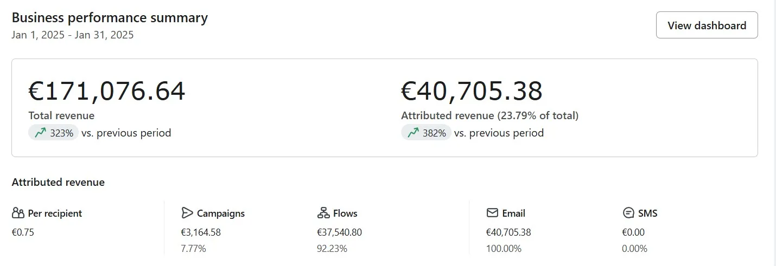Click the Flows revenue value €37,540.80
This screenshot has width=776, height=266.
click(339, 232)
